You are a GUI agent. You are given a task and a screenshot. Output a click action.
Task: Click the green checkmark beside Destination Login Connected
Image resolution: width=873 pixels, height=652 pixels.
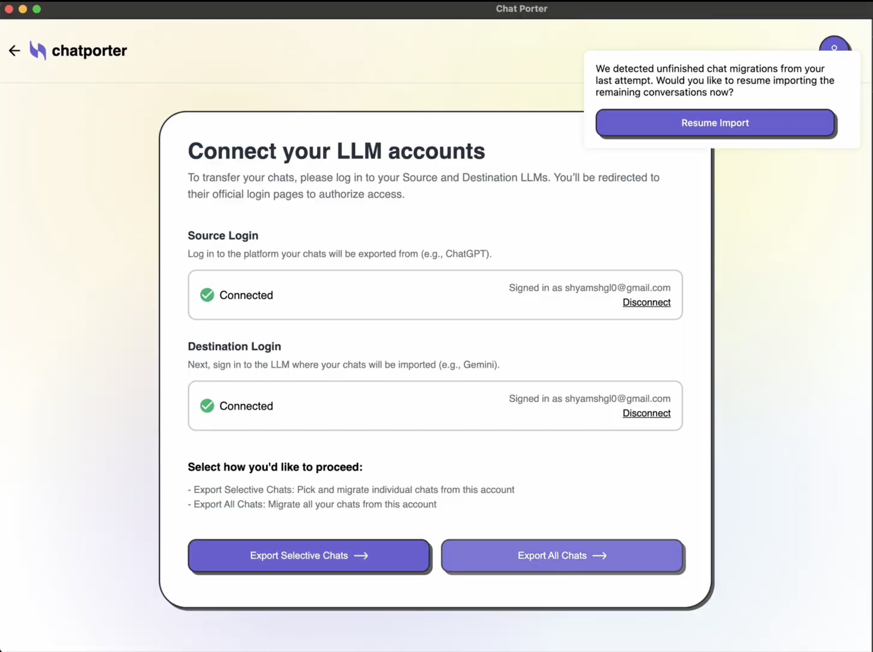tap(206, 405)
